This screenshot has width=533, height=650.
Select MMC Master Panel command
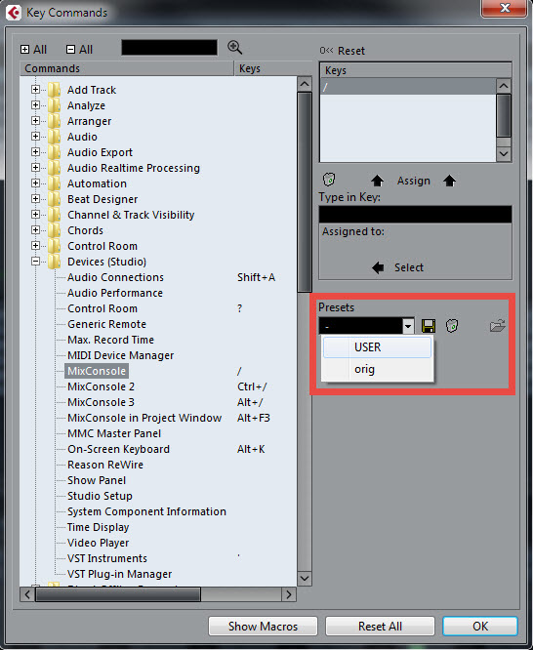pos(114,433)
